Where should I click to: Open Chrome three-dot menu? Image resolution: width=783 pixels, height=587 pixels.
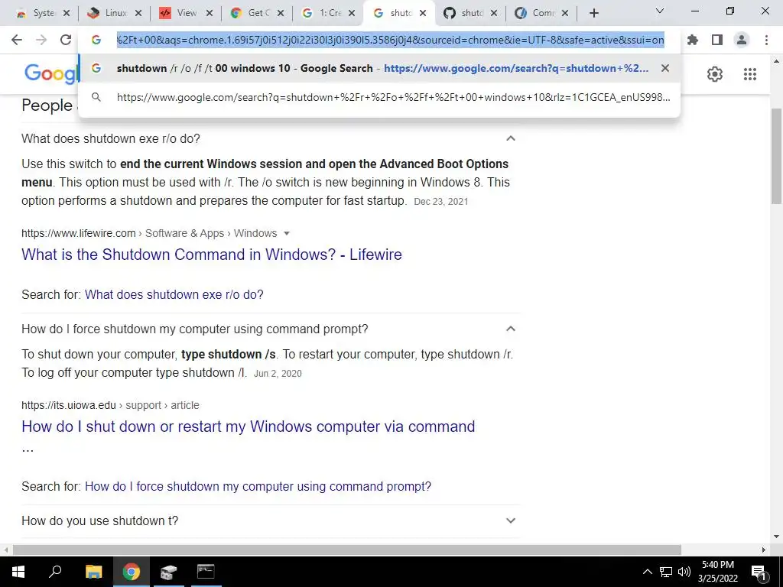click(x=766, y=40)
